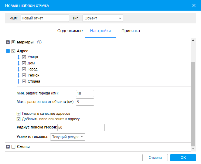This screenshot has width=201, height=164.
Task: Click scrollbar down arrow in settings list
Action: click(x=192, y=149)
